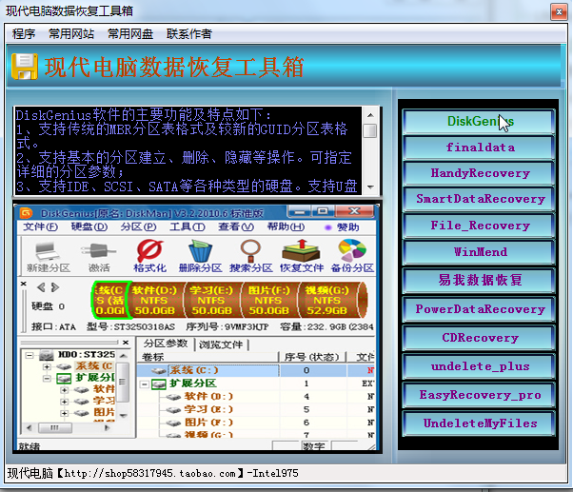Click 文件(F) menu in DiskGenius preview

[x=40, y=226]
